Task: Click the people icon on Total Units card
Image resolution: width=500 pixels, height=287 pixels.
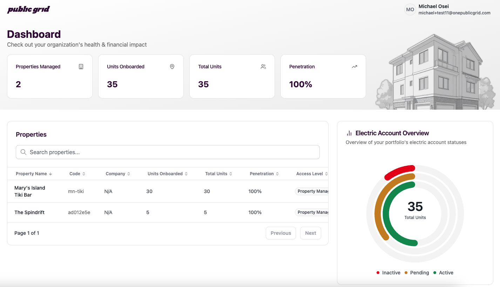Action: [263, 66]
